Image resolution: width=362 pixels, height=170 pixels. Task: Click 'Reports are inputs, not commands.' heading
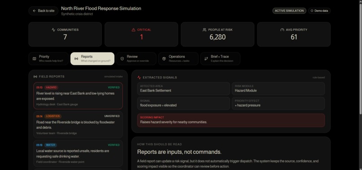click(179, 152)
